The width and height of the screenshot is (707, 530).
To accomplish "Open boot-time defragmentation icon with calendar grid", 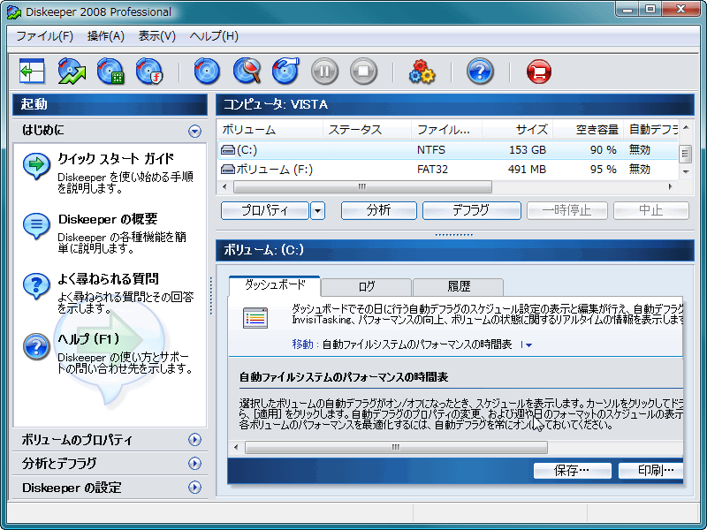I will pos(110,72).
